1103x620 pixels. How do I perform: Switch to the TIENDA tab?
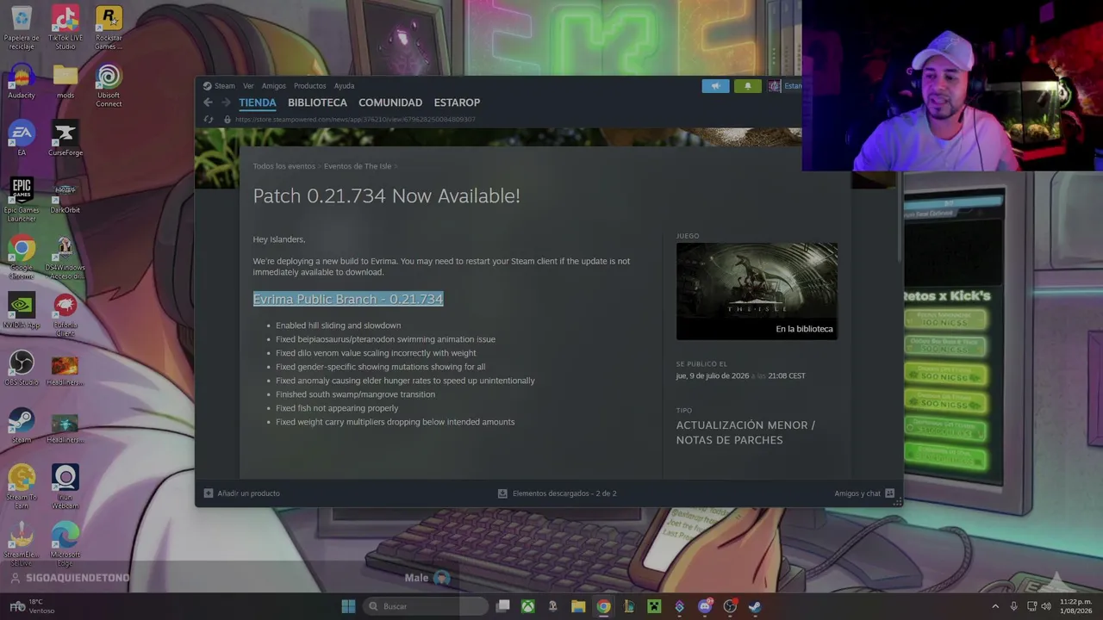coord(258,102)
